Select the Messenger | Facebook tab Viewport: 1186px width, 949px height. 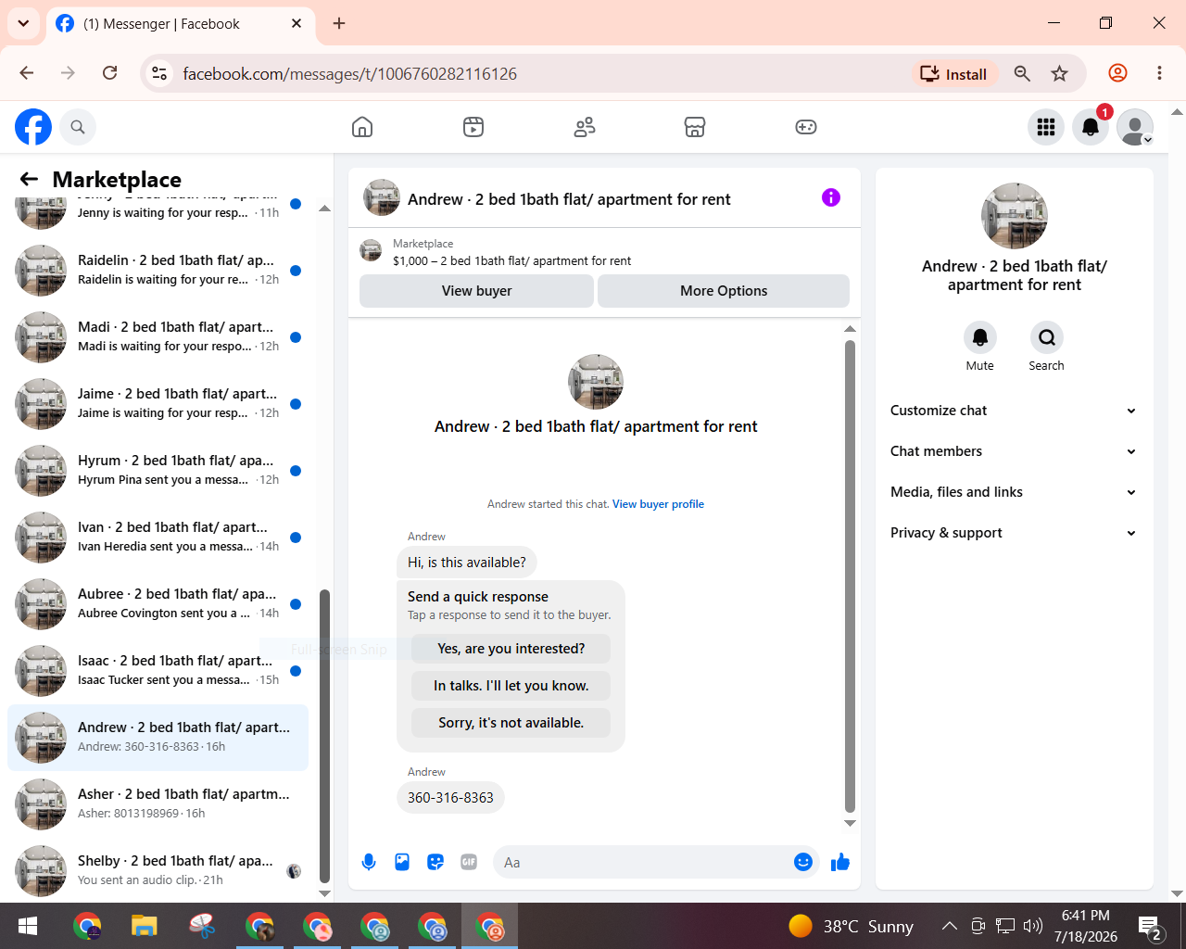180,24
